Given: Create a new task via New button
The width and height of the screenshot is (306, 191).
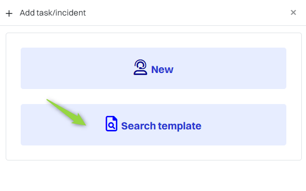Looking at the screenshot, I should tap(153, 68).
